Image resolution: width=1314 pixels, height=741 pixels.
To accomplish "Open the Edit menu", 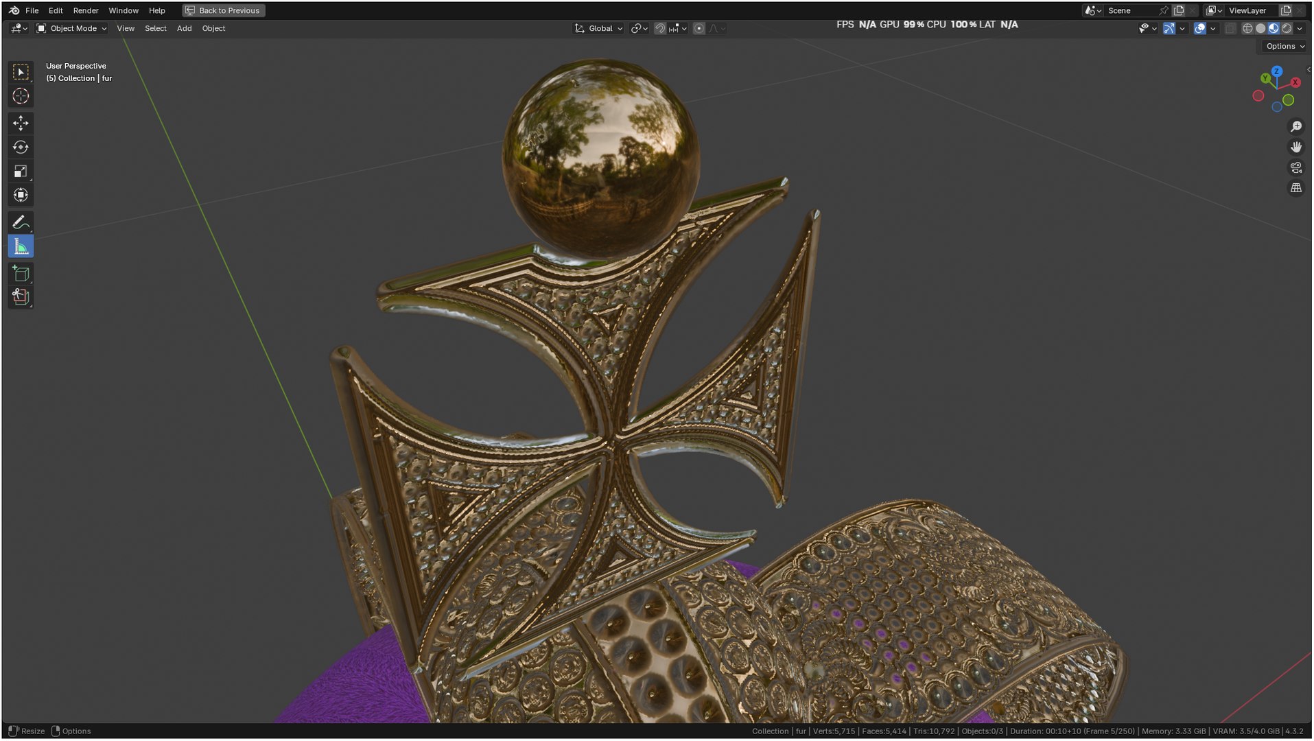I will (x=56, y=10).
